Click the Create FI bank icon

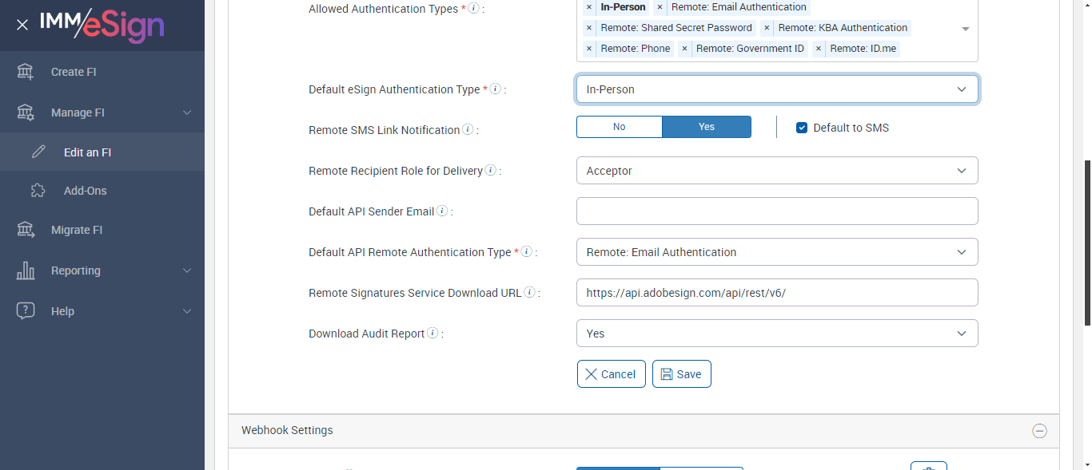[x=26, y=72]
